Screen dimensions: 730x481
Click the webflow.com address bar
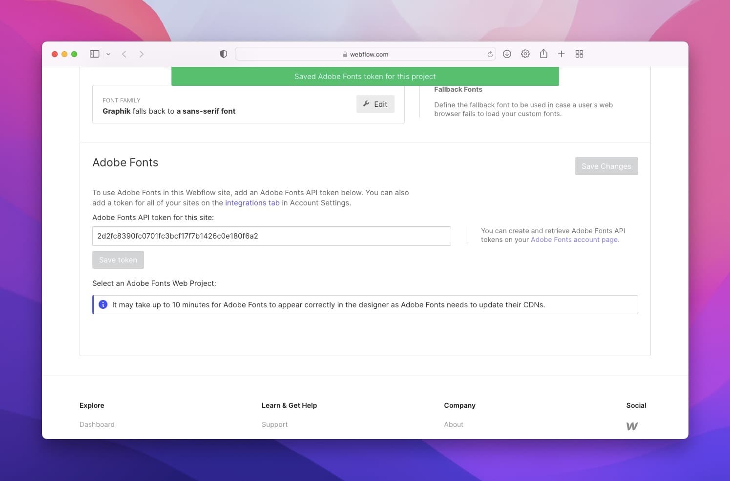tap(365, 54)
